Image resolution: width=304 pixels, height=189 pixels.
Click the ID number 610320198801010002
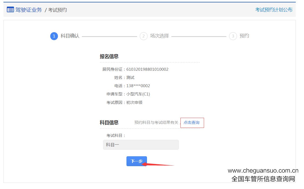tap(147, 69)
